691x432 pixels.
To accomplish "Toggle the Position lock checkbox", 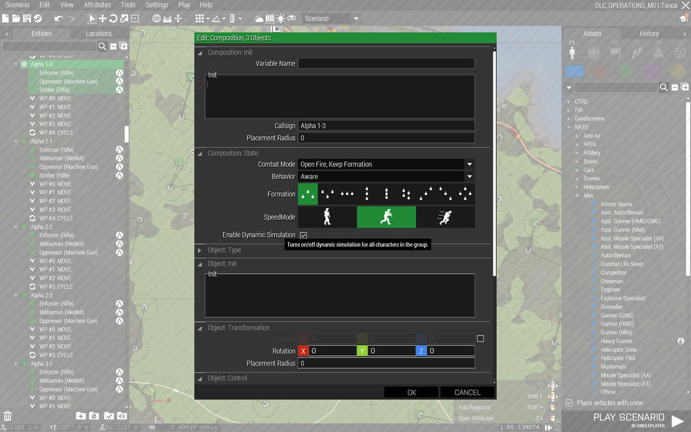I will pos(479,338).
